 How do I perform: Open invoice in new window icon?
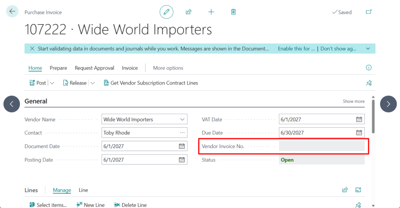[x=368, y=12]
